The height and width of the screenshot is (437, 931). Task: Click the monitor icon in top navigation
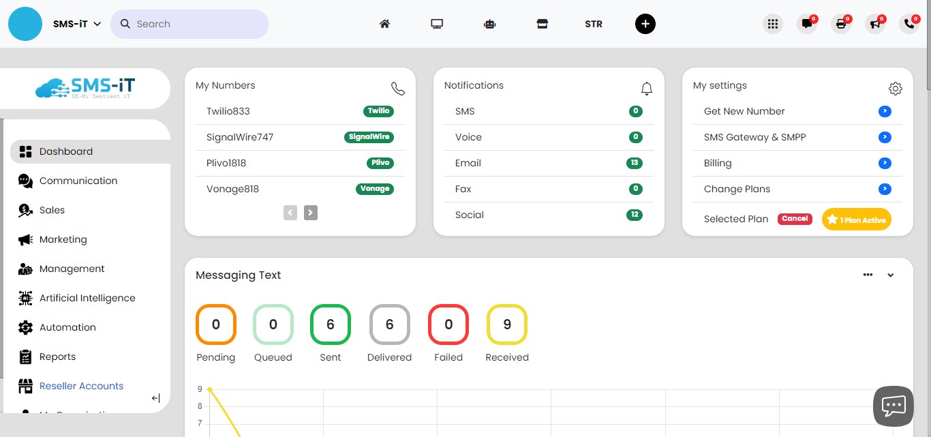click(437, 24)
